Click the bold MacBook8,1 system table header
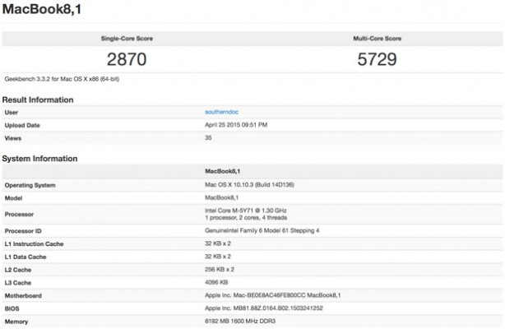 click(x=223, y=171)
